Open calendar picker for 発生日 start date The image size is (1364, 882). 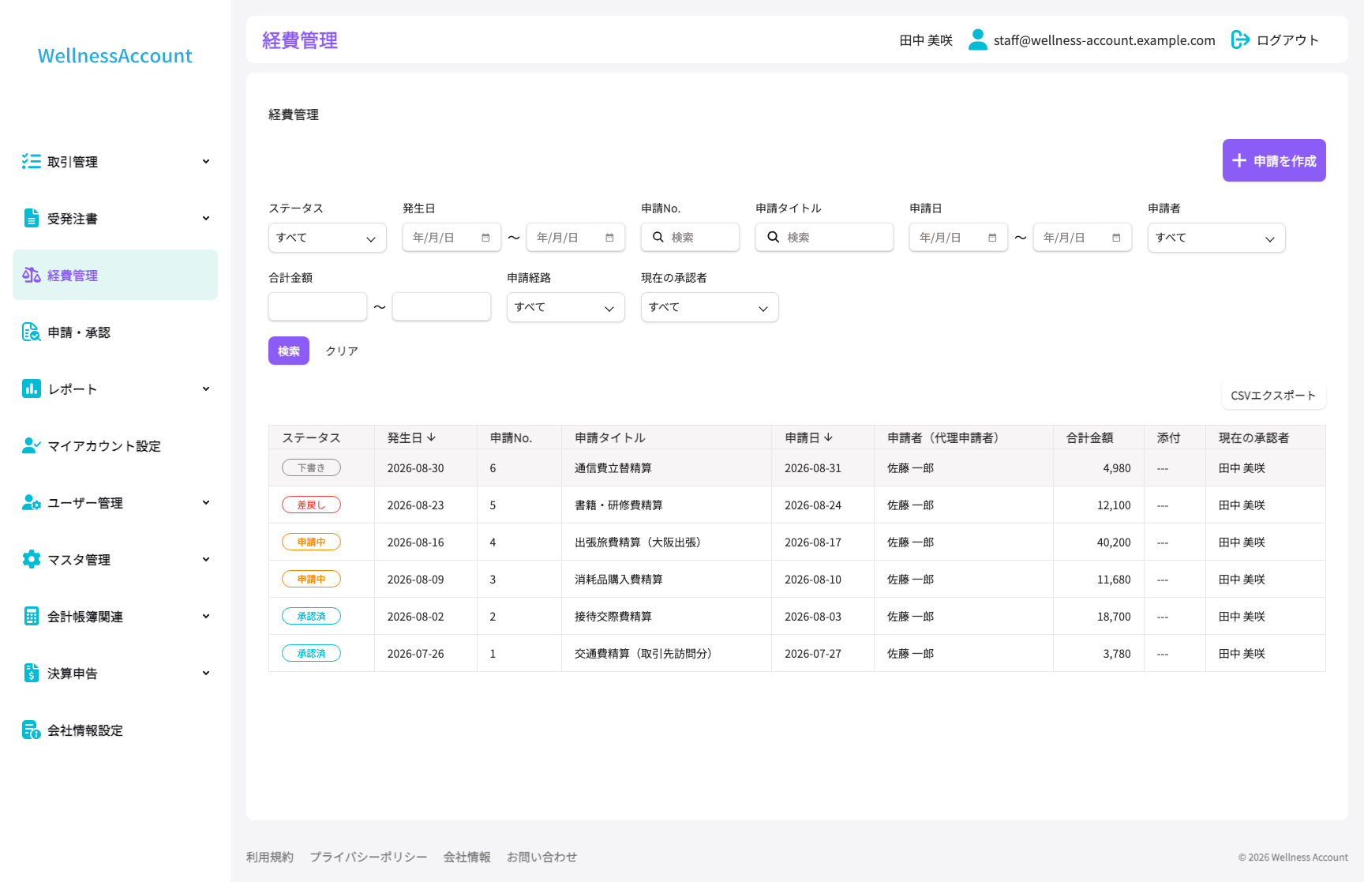click(485, 238)
